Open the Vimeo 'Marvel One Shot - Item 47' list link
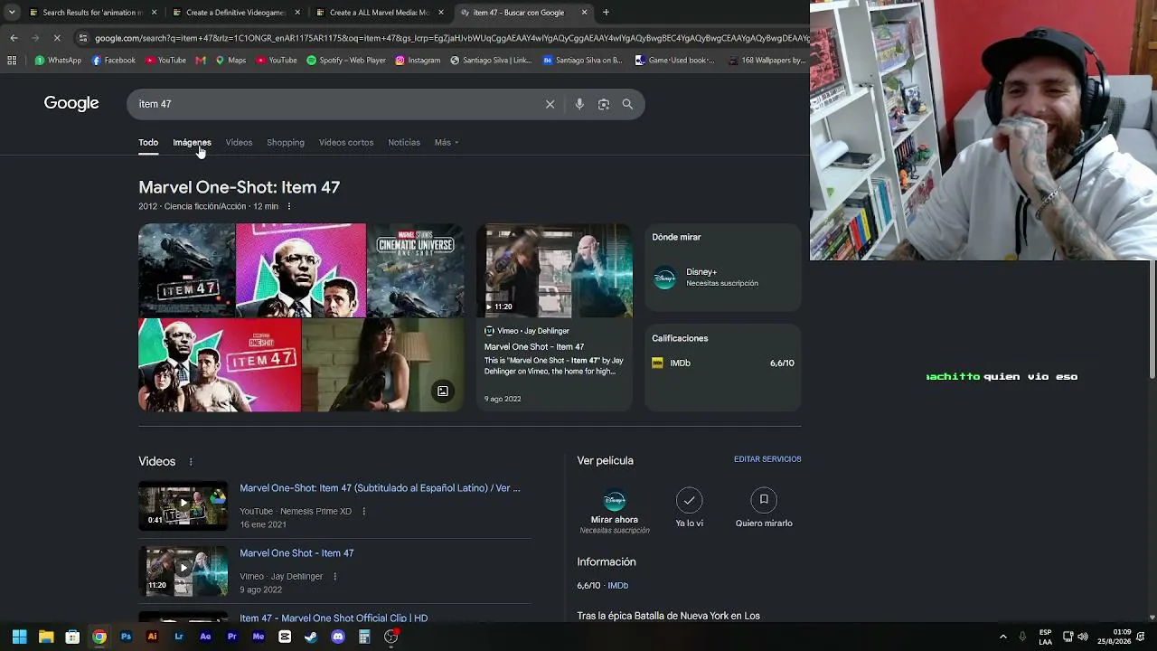The height and width of the screenshot is (651, 1157). (296, 553)
